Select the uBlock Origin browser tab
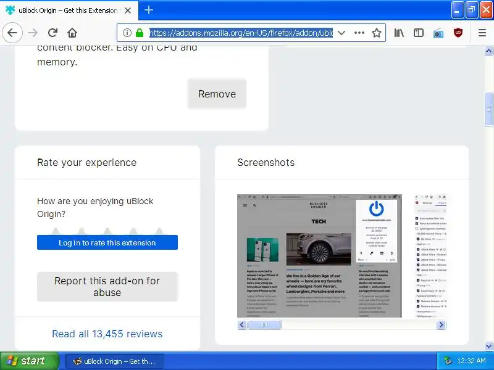The width and height of the screenshot is (494, 370). click(69, 10)
